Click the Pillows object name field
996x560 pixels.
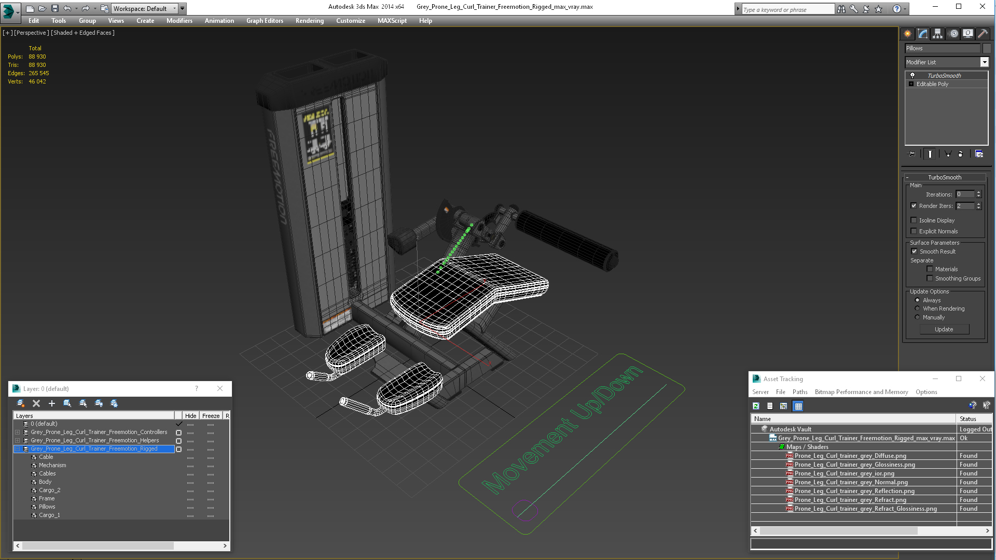pyautogui.click(x=942, y=48)
